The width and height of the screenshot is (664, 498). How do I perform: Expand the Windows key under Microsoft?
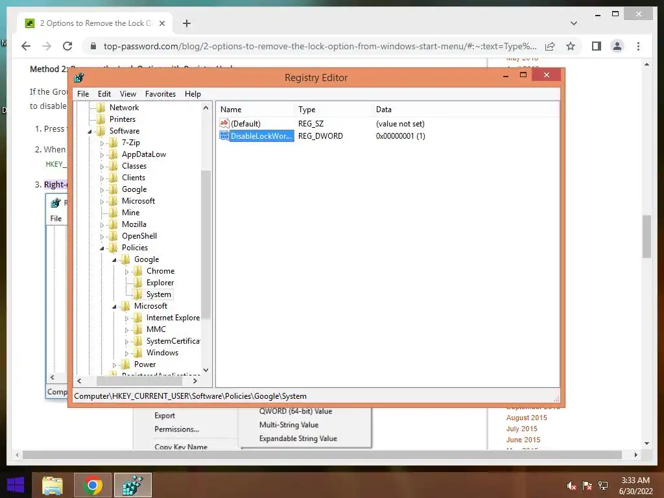click(126, 353)
